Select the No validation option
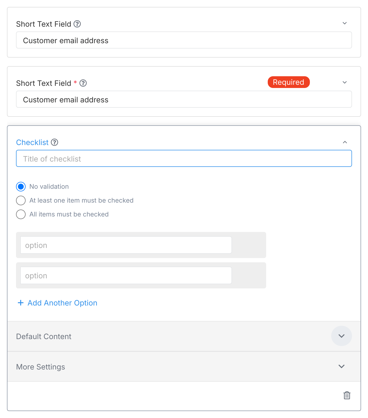 [x=21, y=187]
